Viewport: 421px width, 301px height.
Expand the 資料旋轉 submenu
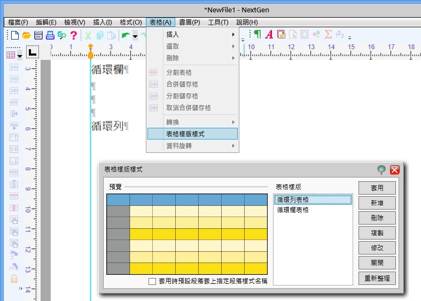click(192, 145)
